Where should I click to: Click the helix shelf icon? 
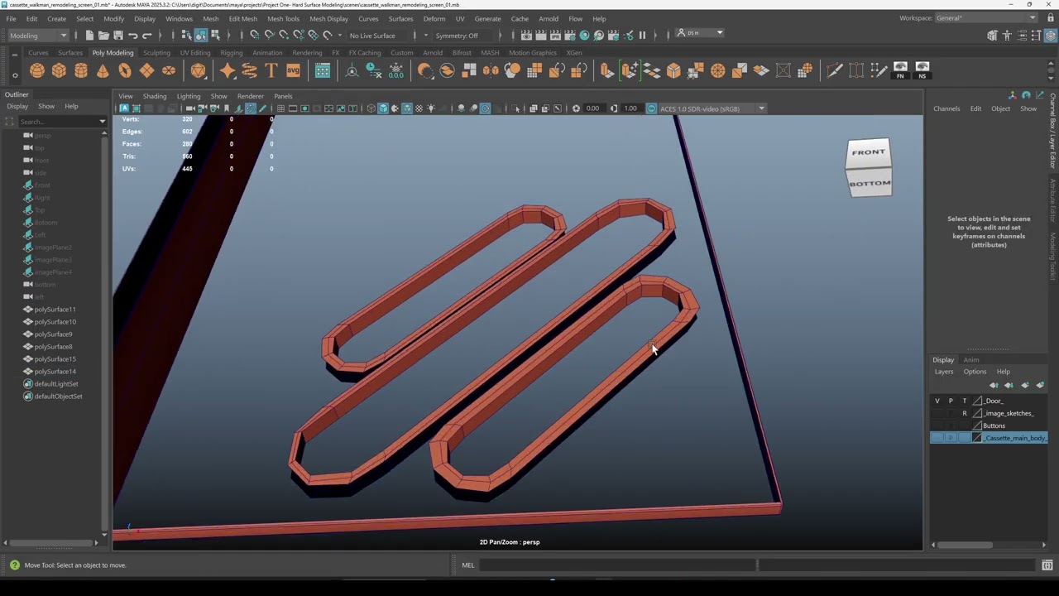coord(249,71)
